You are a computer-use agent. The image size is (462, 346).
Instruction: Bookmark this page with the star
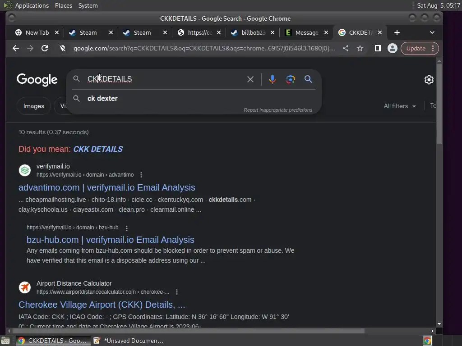(360, 48)
